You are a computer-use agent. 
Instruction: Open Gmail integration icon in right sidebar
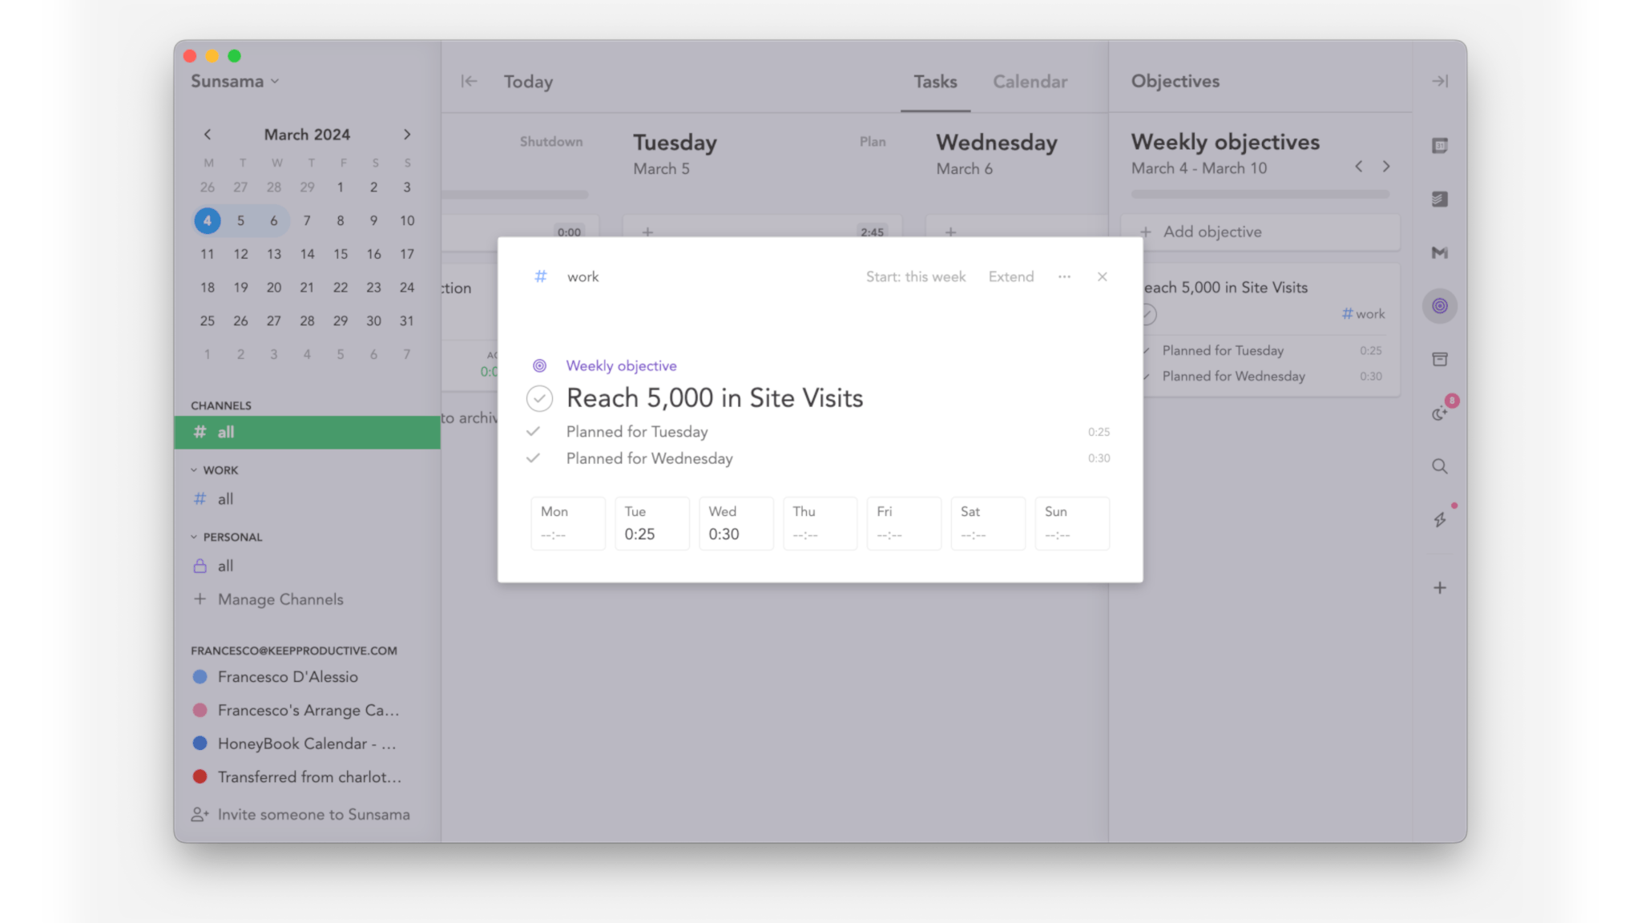[x=1439, y=252]
